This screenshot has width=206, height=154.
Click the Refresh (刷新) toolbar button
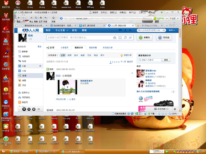tap(36, 18)
